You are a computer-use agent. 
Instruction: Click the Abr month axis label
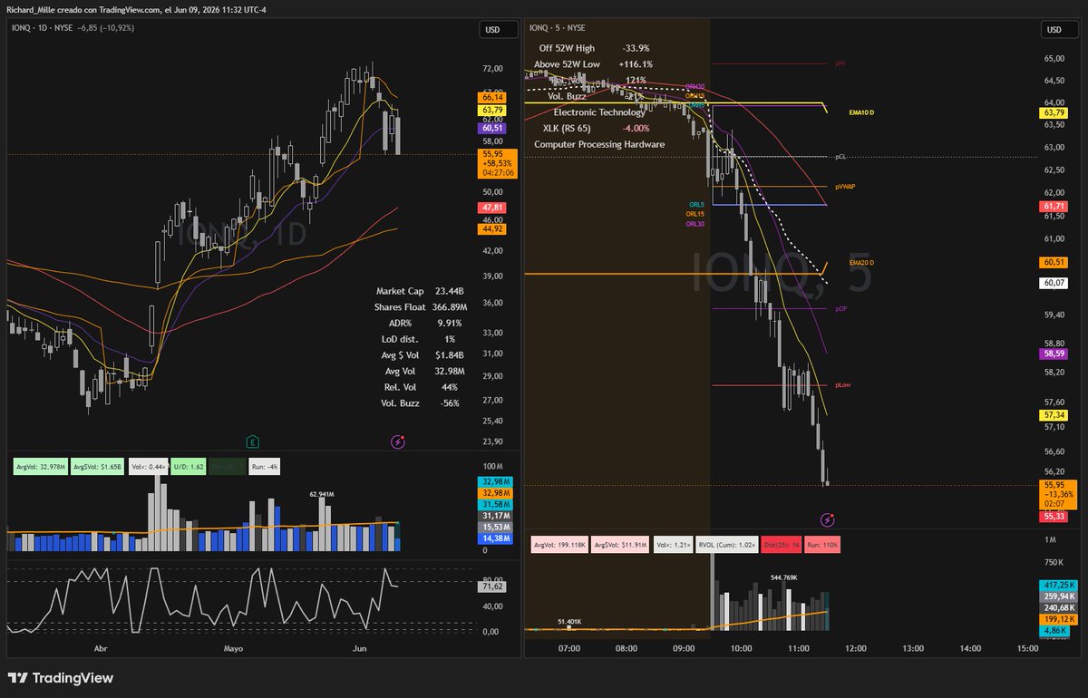99,648
